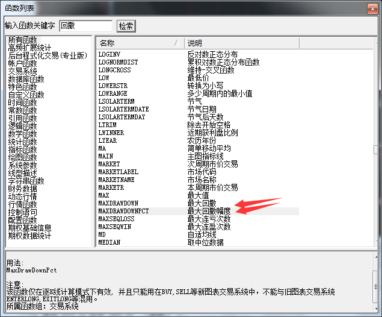The width and height of the screenshot is (382, 317).
Task: Select the LOWRANGE function row
Action: [198, 93]
